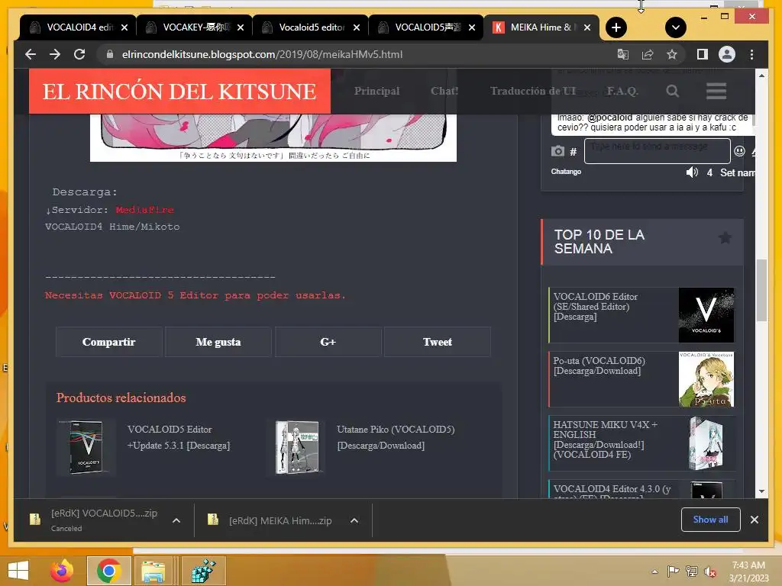This screenshot has width=782, height=586.
Task: Click the page vertical scrollbar thumb
Action: click(x=761, y=290)
